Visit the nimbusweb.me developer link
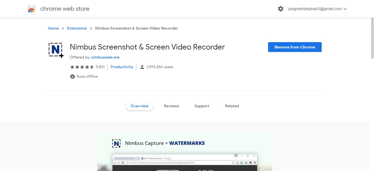The image size is (374, 171). 105,57
